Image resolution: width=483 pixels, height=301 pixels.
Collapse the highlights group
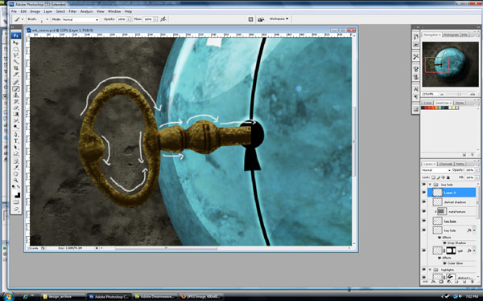point(430,270)
